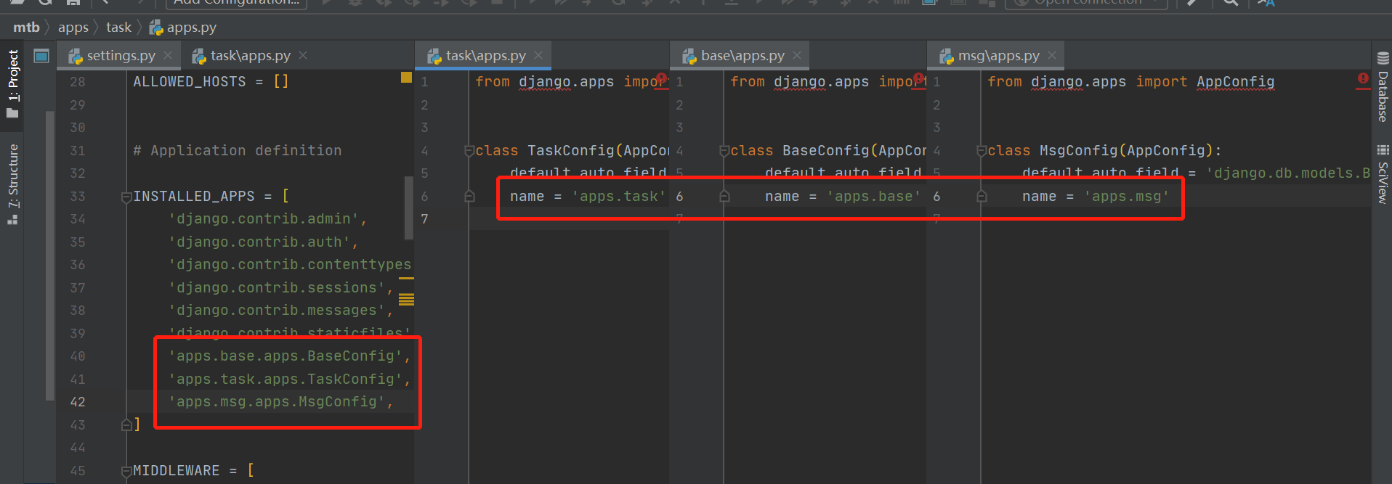This screenshot has height=484, width=1392.
Task: Click the Python file icon in breadcrumb apps.py
Action: coord(156,28)
